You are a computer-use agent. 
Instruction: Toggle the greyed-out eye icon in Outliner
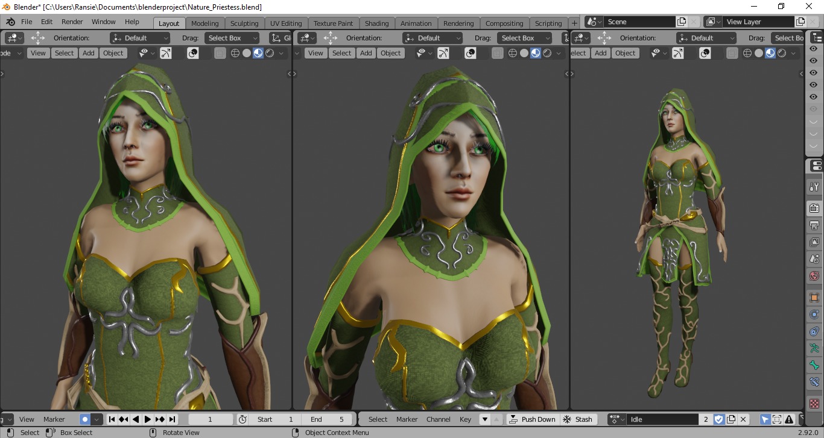pos(813,109)
